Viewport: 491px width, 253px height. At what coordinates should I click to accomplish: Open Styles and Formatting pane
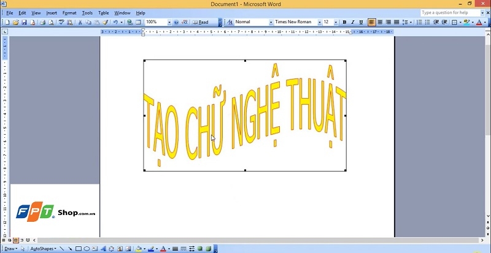point(230,22)
